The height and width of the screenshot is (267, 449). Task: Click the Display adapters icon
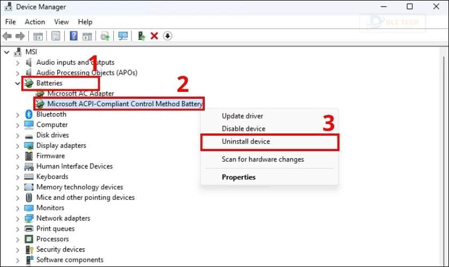pos(29,145)
